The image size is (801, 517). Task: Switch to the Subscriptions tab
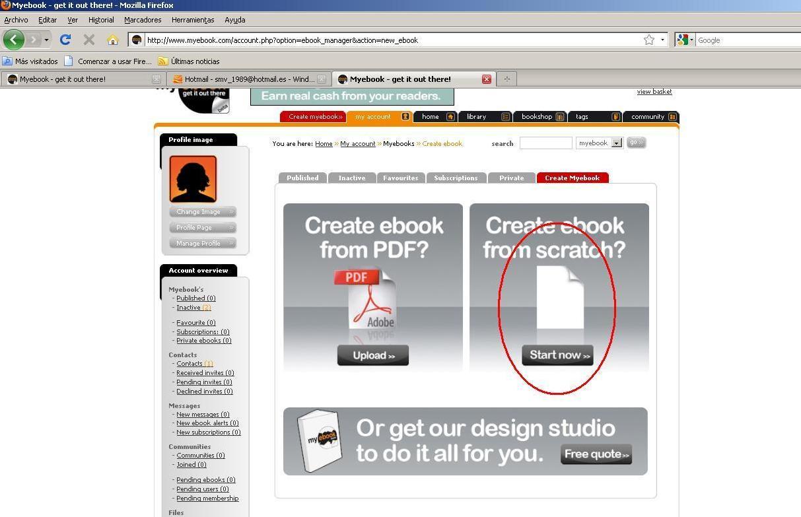456,178
